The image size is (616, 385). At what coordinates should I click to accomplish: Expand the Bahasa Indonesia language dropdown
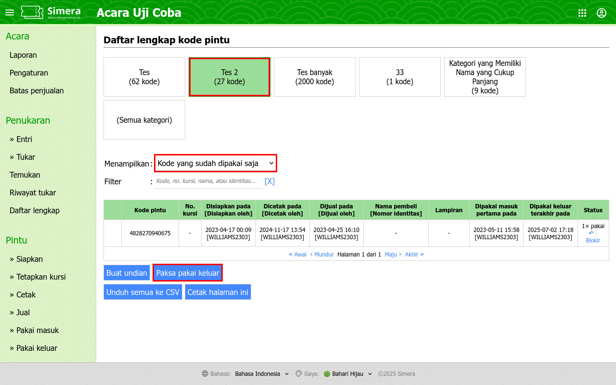262,374
